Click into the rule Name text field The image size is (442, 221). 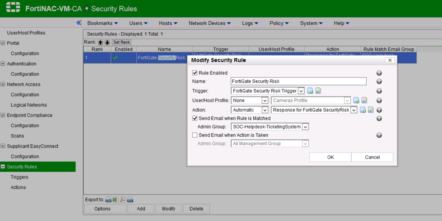pos(298,81)
